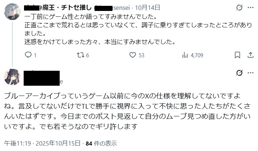Image resolution: width=258 pixels, height=151 pixels.
Task: Click the Grok icon on the second post
Action: pos(239,73)
